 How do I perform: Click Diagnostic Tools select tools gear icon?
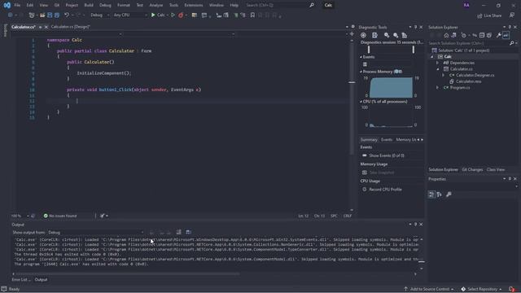click(x=363, y=35)
